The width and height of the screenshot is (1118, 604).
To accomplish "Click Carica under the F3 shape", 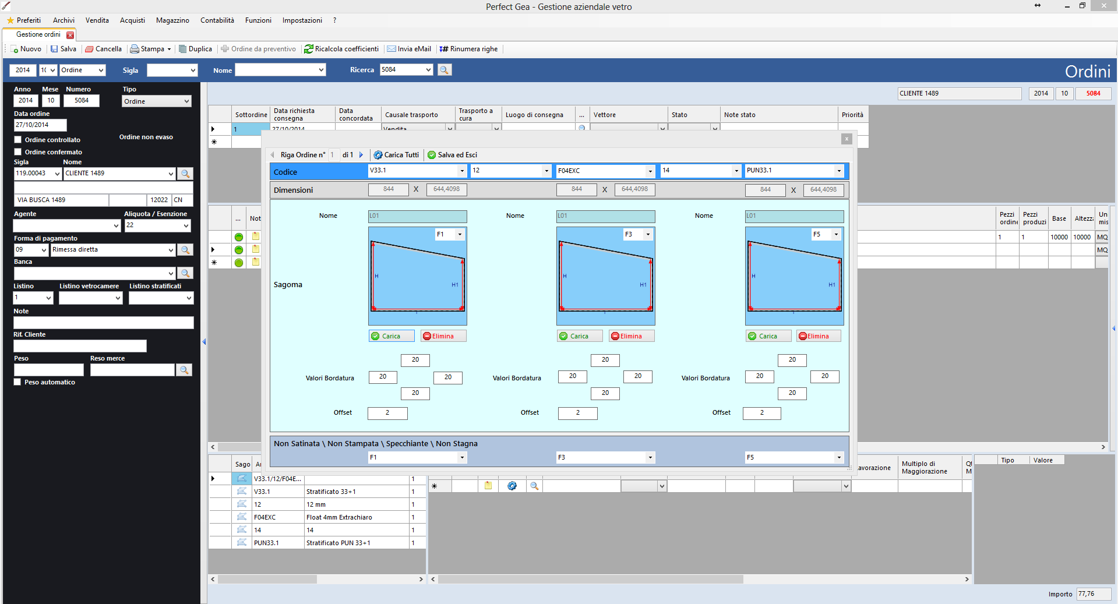I will tap(580, 336).
